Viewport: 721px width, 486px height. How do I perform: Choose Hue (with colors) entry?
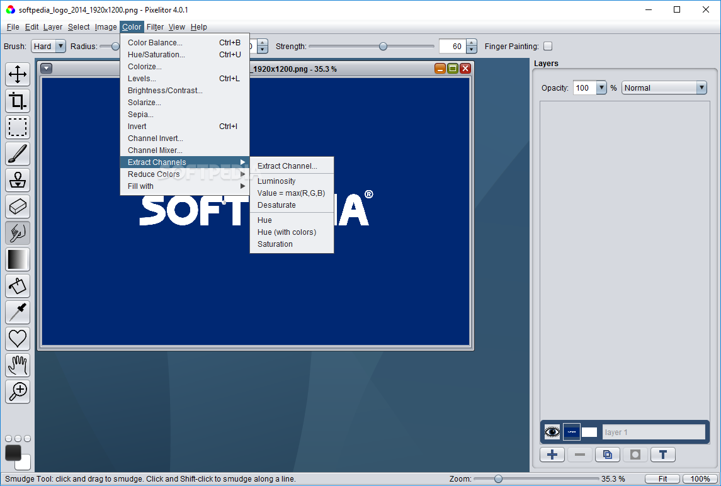tap(292, 232)
